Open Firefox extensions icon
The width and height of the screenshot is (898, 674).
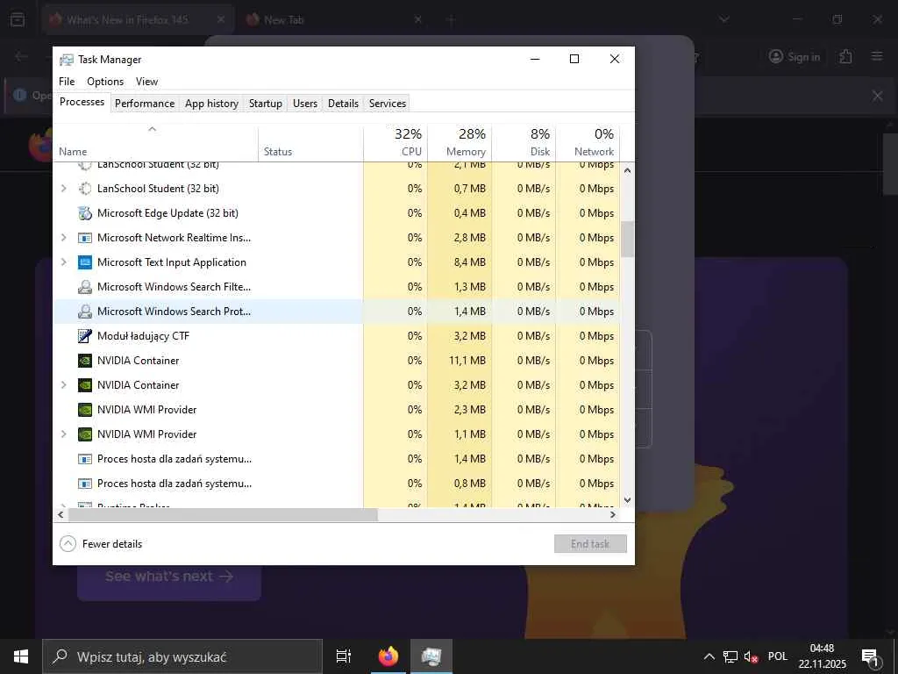pyautogui.click(x=846, y=56)
